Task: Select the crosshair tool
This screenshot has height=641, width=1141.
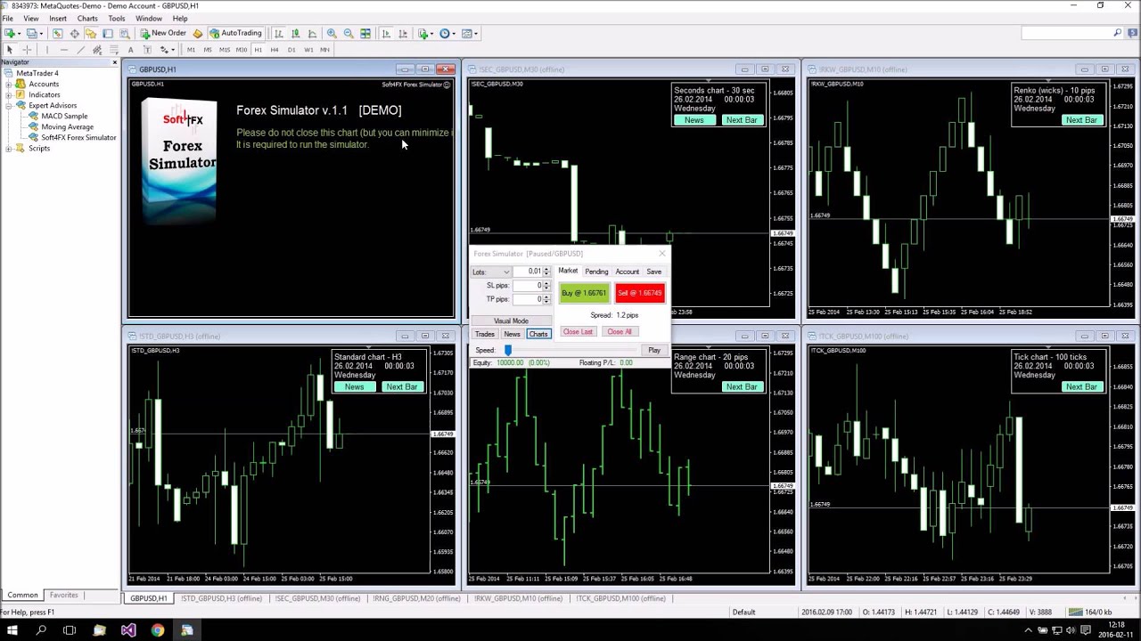Action: 27,50
